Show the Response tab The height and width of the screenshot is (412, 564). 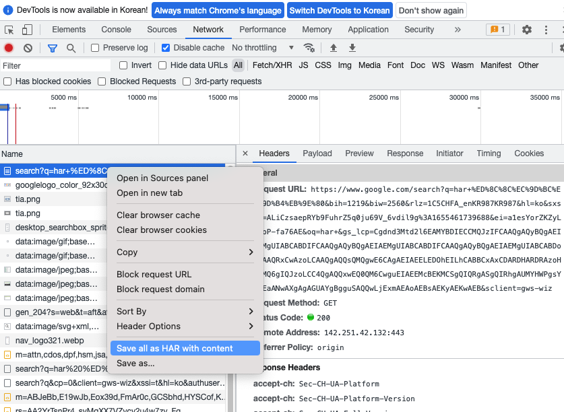tap(405, 153)
